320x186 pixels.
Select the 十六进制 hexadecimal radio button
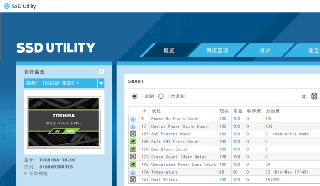[161, 96]
